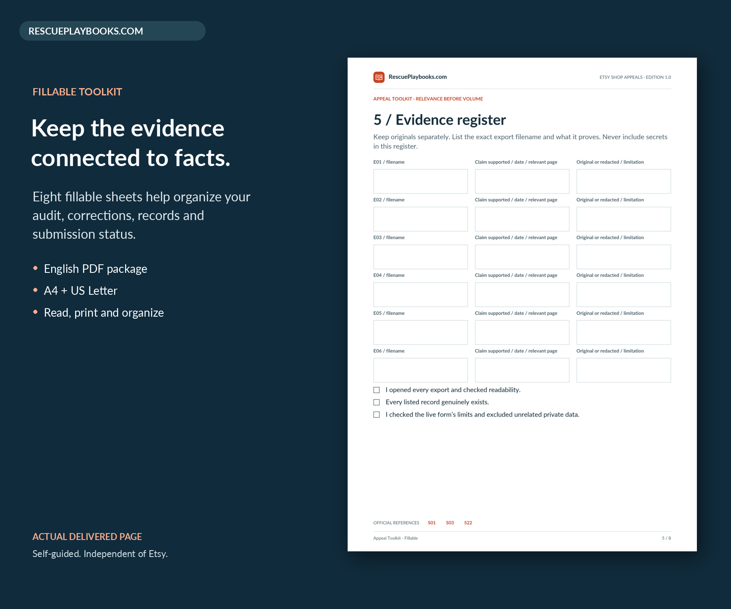Click the '5 / Evidence register' heading
Screen dimensions: 731x609
tap(439, 120)
